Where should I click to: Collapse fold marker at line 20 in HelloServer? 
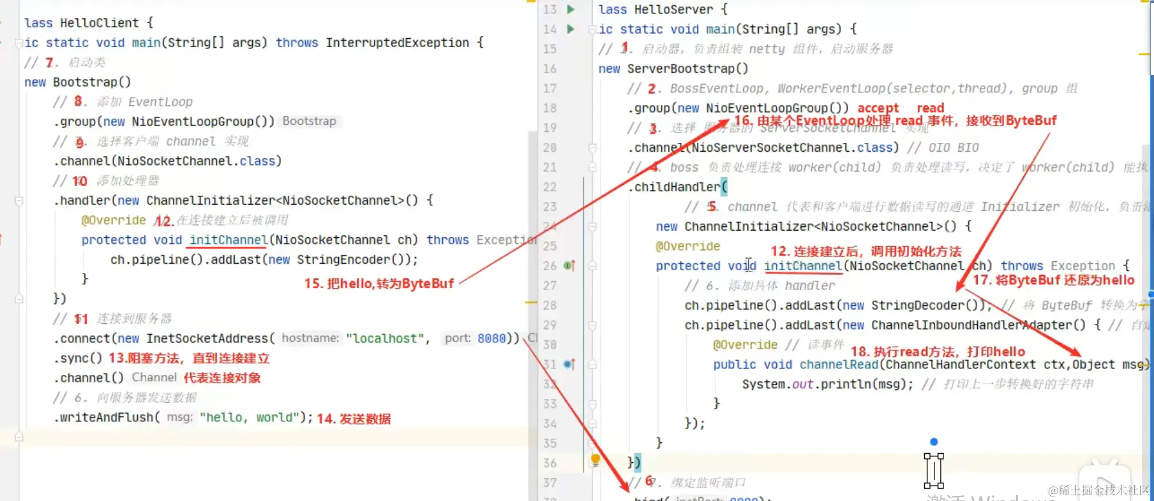coord(593,148)
